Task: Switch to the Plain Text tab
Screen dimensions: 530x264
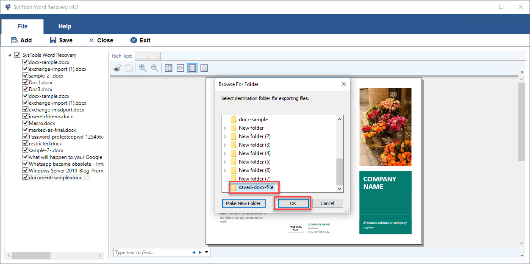Action: click(x=147, y=56)
